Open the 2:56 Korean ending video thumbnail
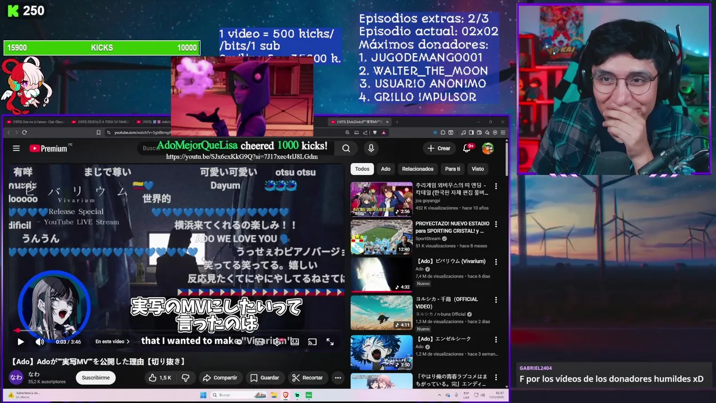This screenshot has height=403, width=716. coord(381,199)
